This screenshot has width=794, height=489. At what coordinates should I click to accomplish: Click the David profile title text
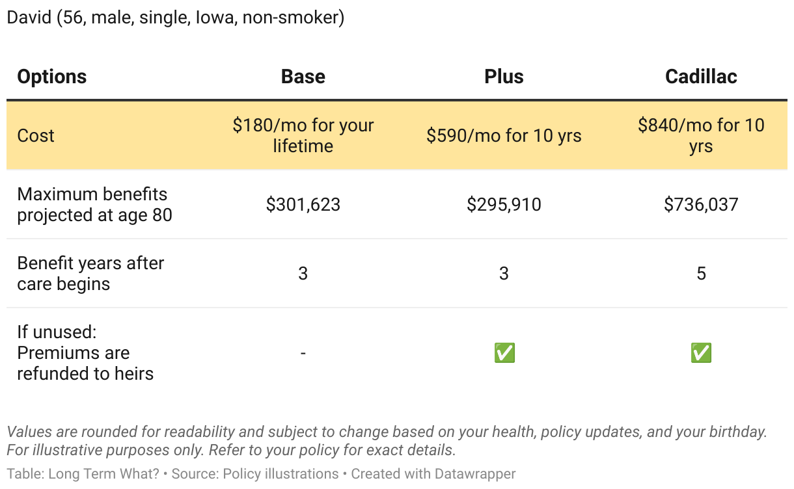point(175,17)
